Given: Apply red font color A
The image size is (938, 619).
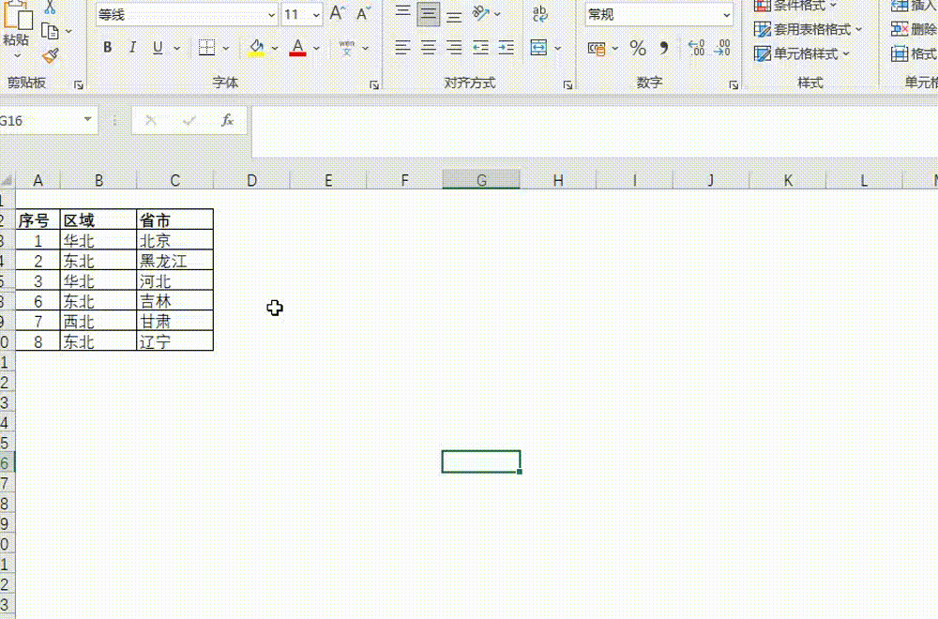Looking at the screenshot, I should [297, 48].
